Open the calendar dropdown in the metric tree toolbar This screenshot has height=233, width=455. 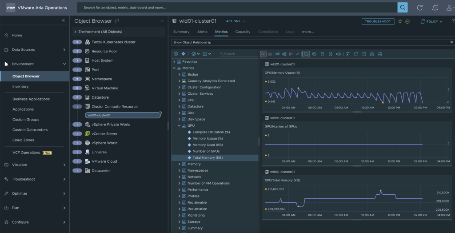pyautogui.click(x=207, y=54)
